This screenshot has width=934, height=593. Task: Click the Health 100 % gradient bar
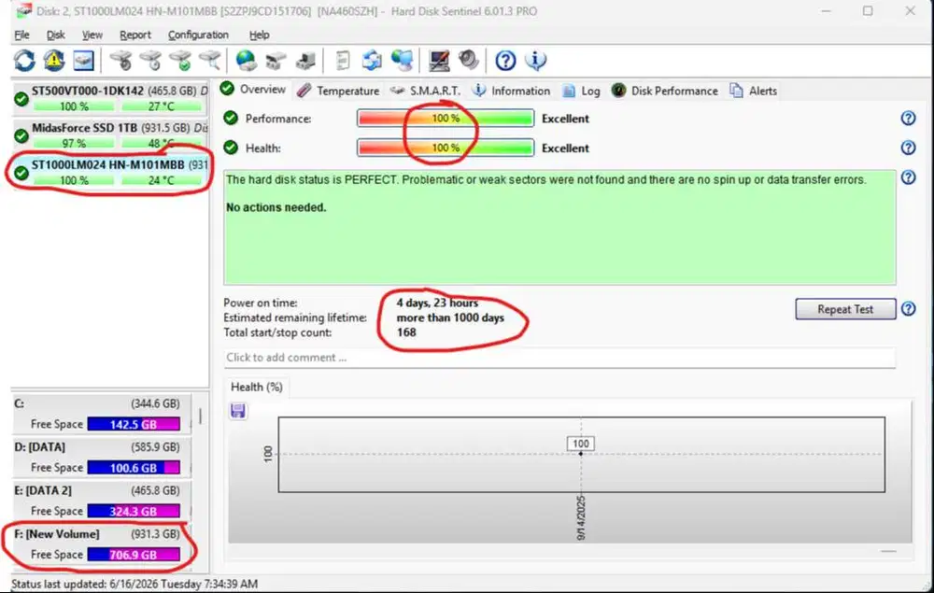click(x=446, y=148)
